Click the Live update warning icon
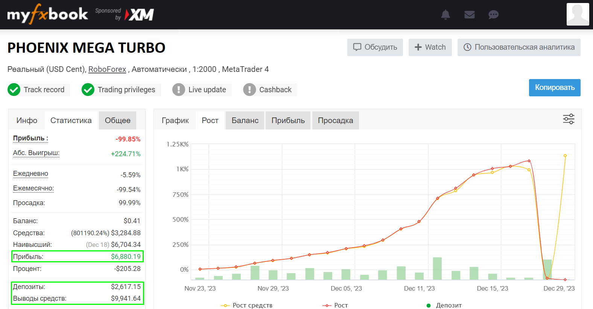 point(179,90)
